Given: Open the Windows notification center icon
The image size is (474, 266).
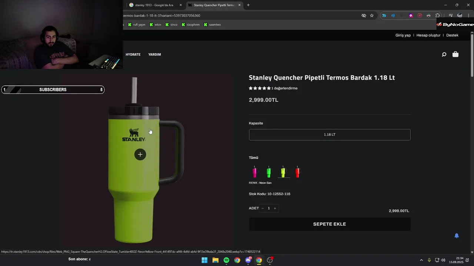Looking at the screenshot, I should [467, 260].
